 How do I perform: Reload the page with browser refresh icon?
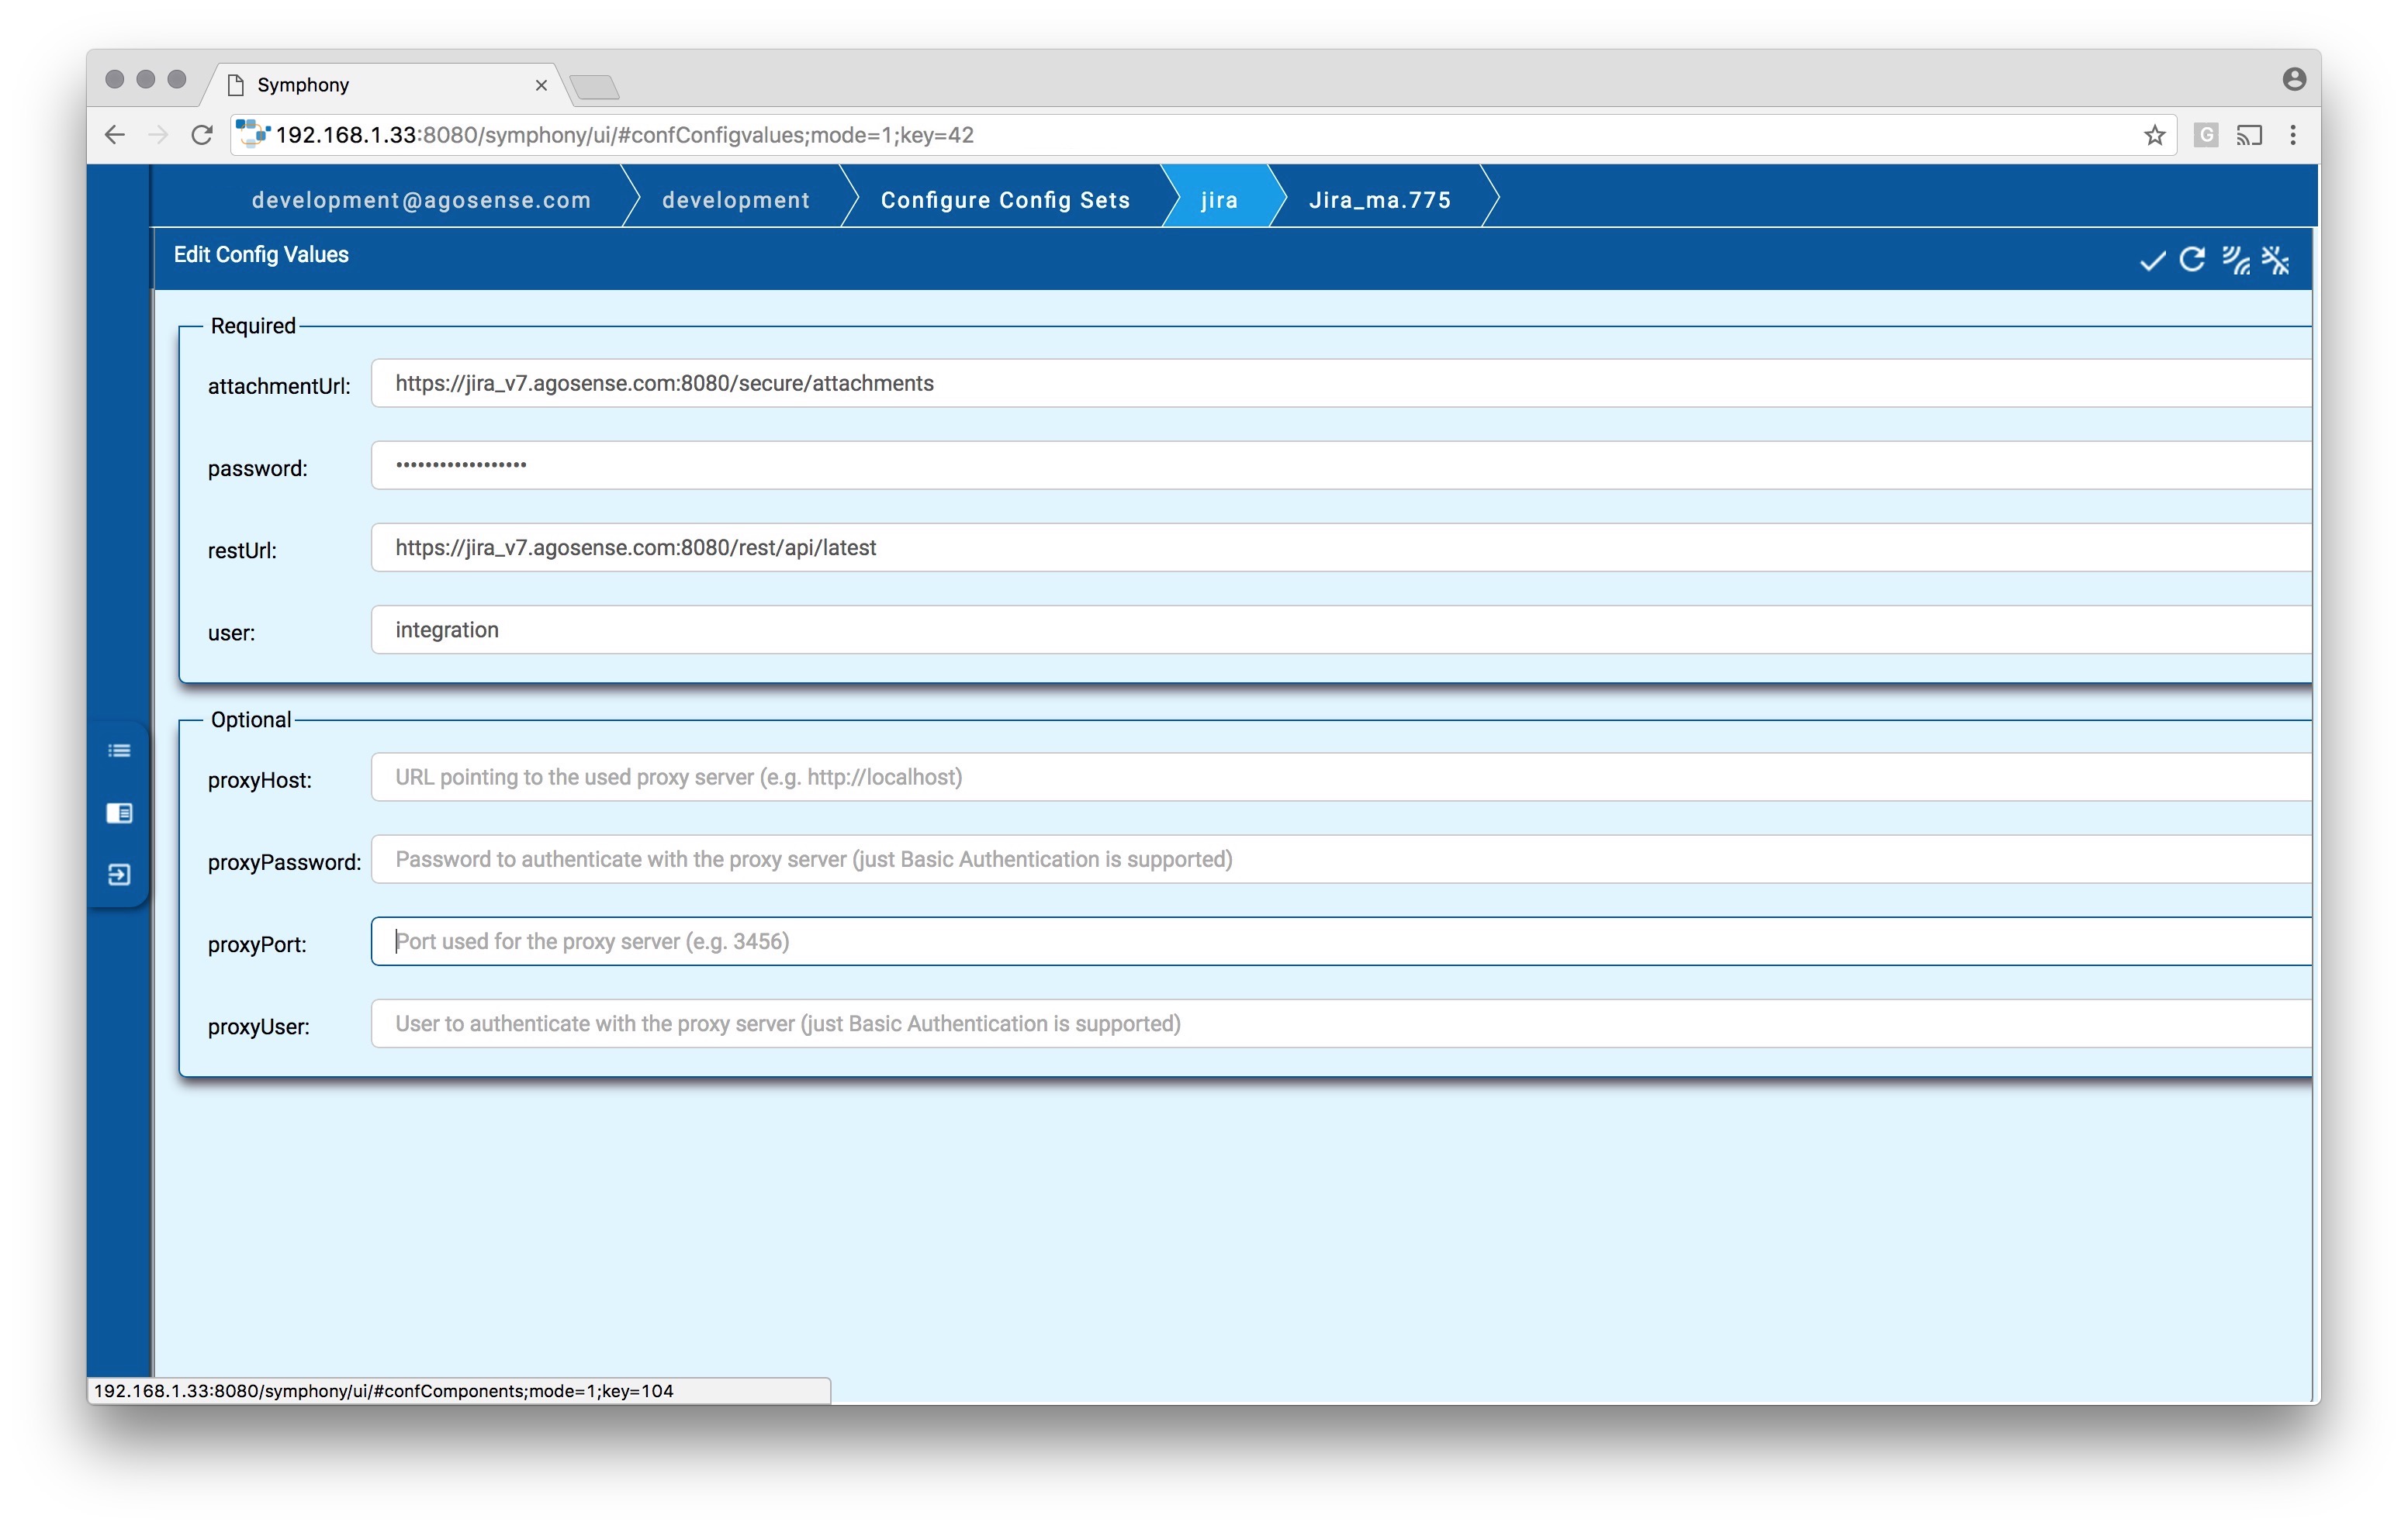tap(202, 135)
